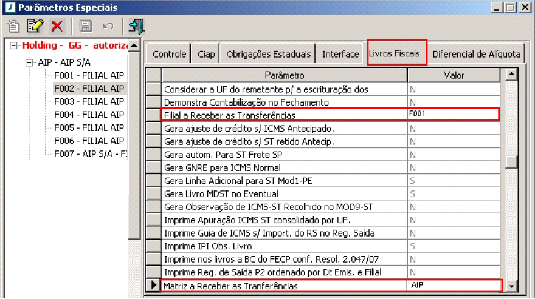Click the Edit pencil toolbar icon
The height and width of the screenshot is (299, 535).
click(x=35, y=26)
